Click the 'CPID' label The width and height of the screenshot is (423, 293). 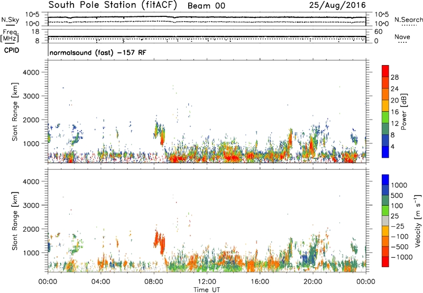tap(12, 50)
